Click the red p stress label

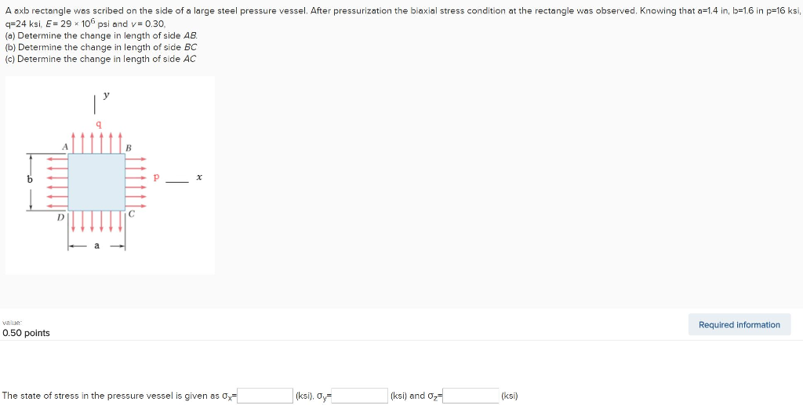(x=156, y=178)
